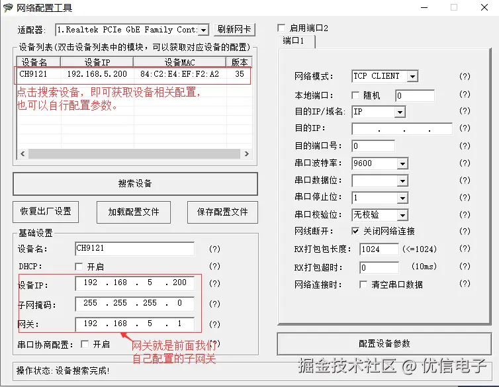The width and height of the screenshot is (499, 387).
Task: Click help (?) icon for 网关
Action: click(214, 324)
